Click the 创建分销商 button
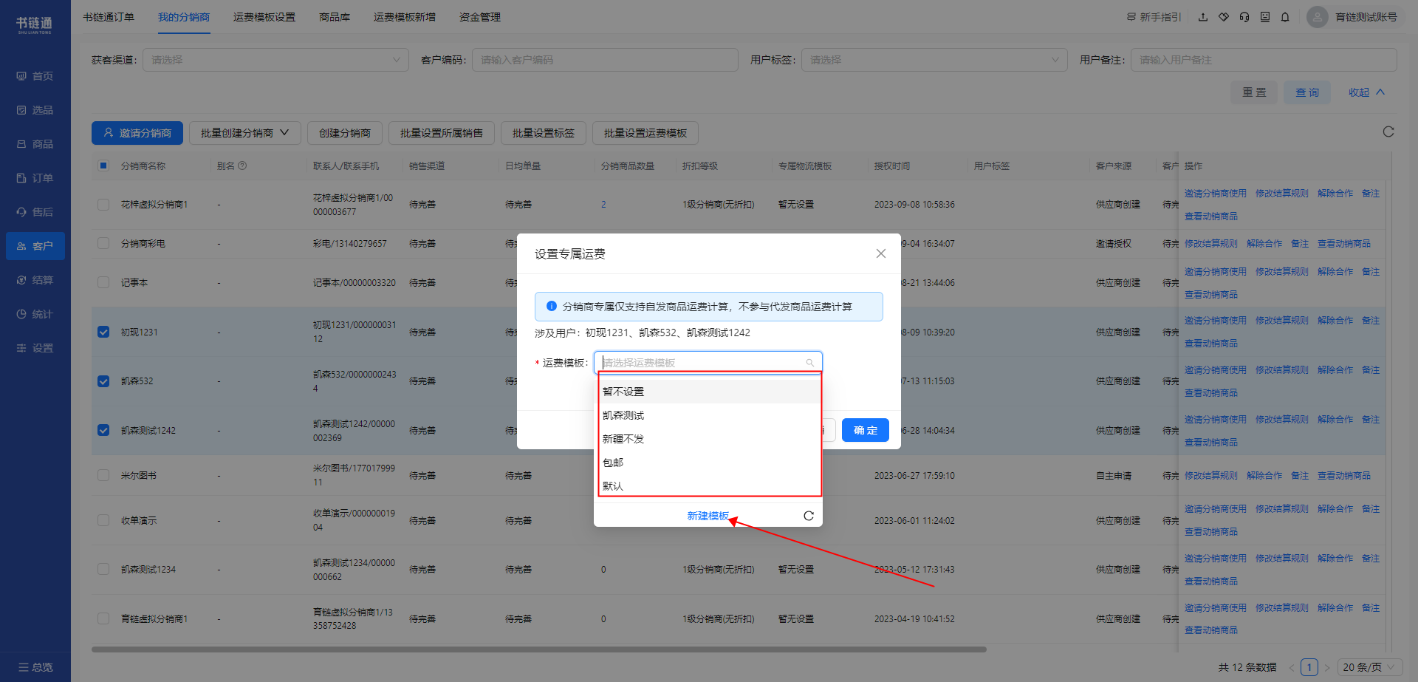This screenshot has width=1418, height=682. tap(345, 133)
